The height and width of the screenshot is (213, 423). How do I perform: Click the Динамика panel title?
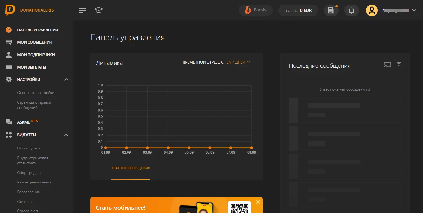(109, 63)
